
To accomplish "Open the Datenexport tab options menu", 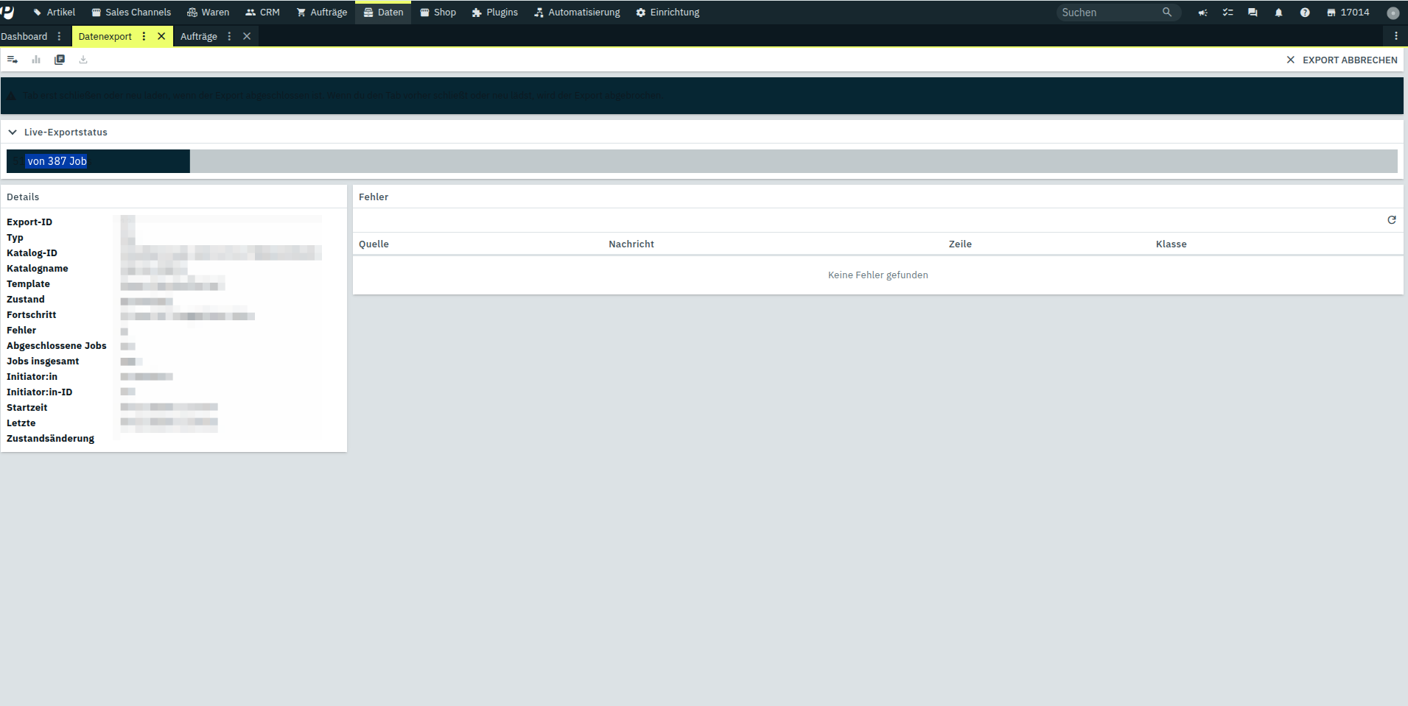I will click(x=144, y=36).
